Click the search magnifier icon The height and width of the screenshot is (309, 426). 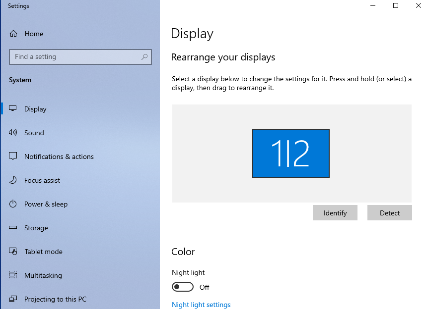coord(144,57)
